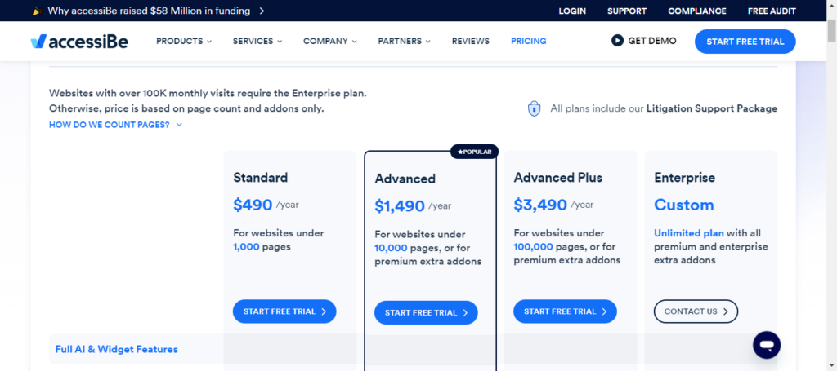
Task: Click Full AI & Widget Features heading
Action: 117,349
